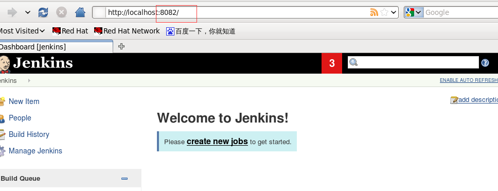Image resolution: width=498 pixels, height=191 pixels.
Task: Click the create new jobs link
Action: [217, 142]
